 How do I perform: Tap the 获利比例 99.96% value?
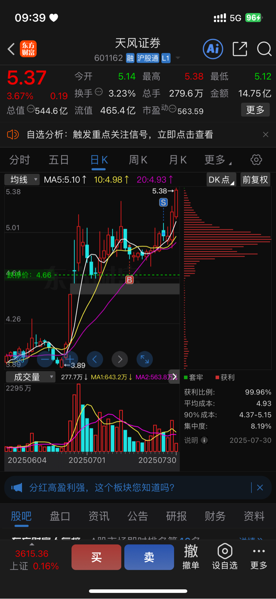click(258, 392)
